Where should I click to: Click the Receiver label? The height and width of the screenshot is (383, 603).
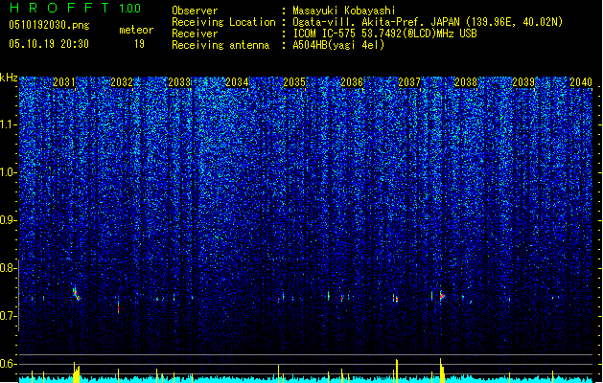coord(195,34)
